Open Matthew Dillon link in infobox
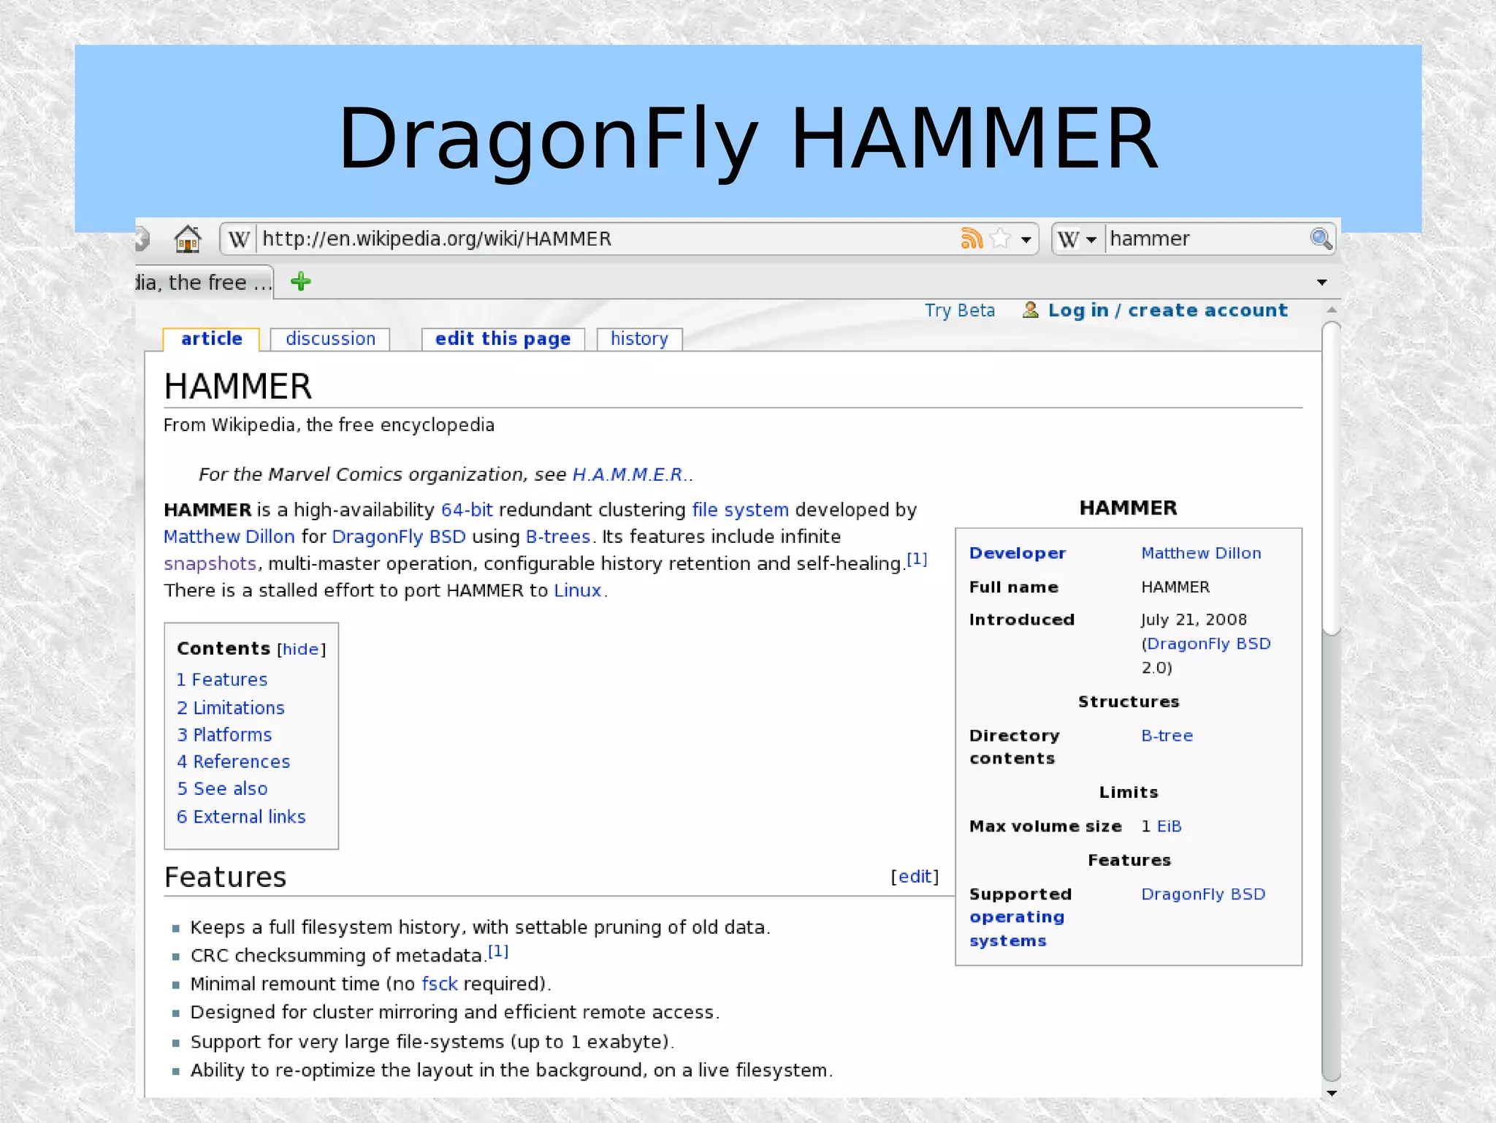The image size is (1496, 1123). pos(1201,553)
